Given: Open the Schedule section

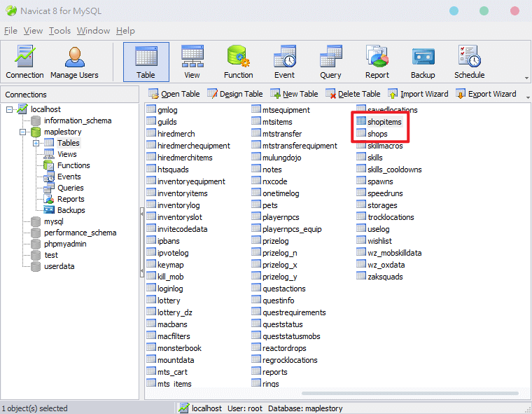Looking at the screenshot, I should point(469,62).
